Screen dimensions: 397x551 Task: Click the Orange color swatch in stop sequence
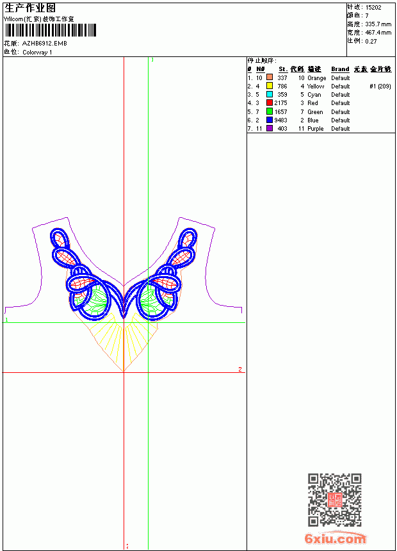270,78
